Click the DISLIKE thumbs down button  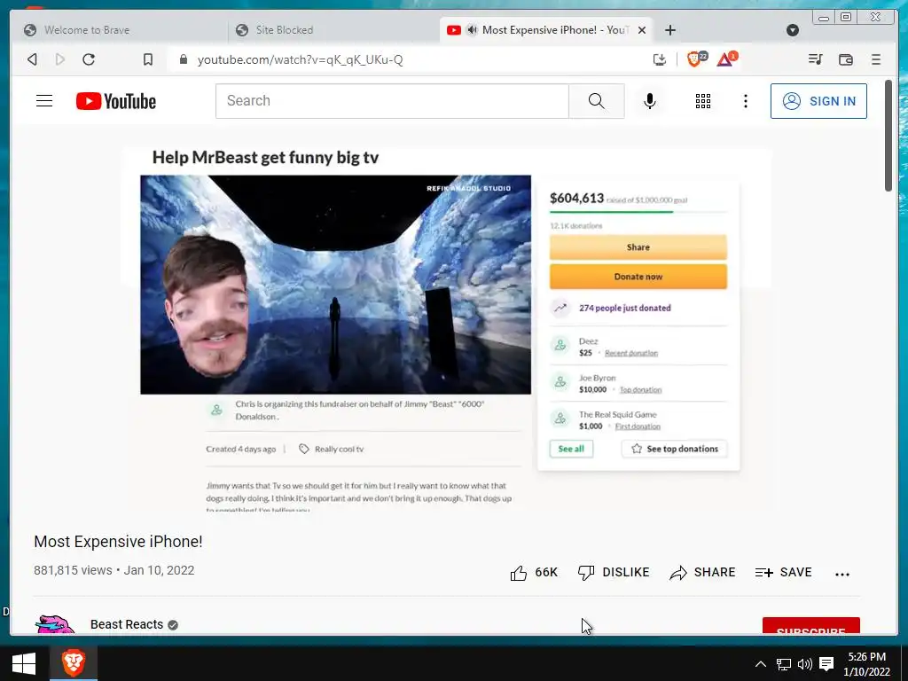coord(614,573)
